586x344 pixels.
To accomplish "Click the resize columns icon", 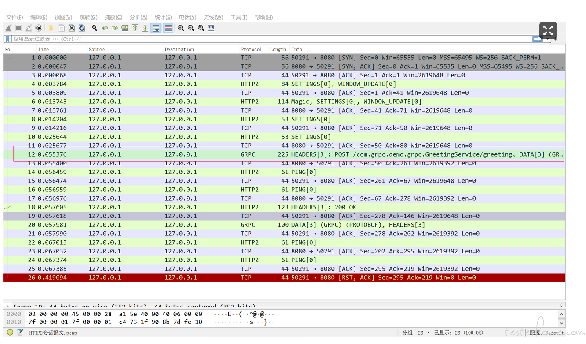I will (x=211, y=28).
